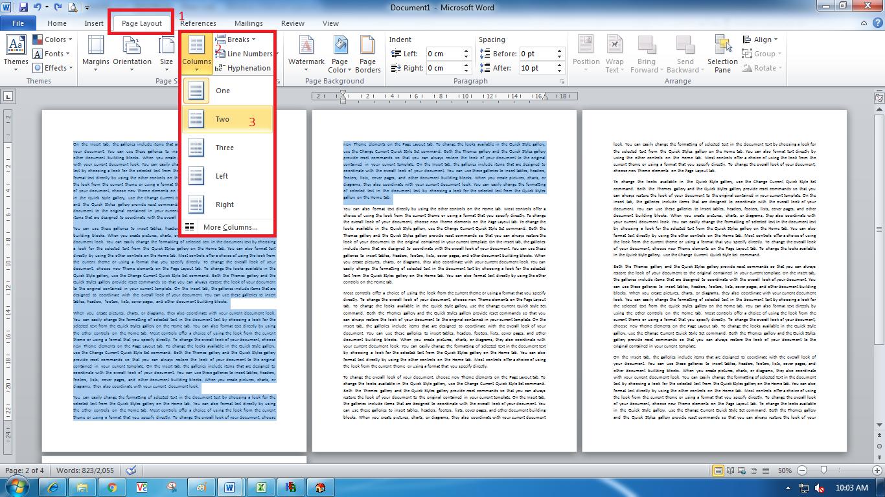
Task: Switch to Print Layout view
Action: click(x=718, y=470)
